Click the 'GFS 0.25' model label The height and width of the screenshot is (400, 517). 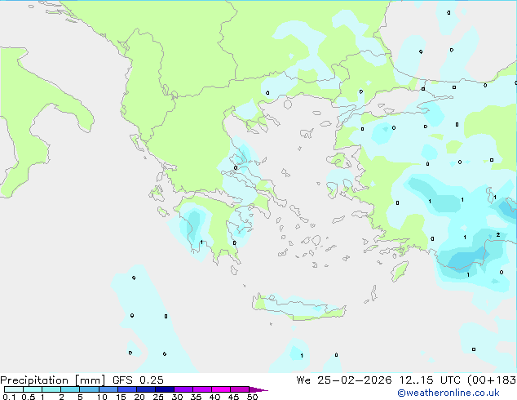click(x=138, y=380)
